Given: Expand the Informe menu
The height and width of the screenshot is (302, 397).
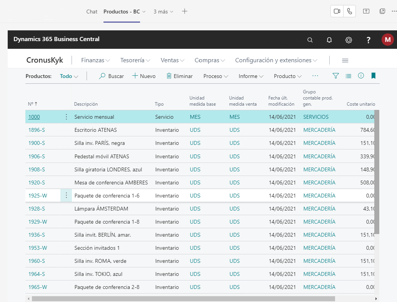Looking at the screenshot, I should click(x=251, y=76).
